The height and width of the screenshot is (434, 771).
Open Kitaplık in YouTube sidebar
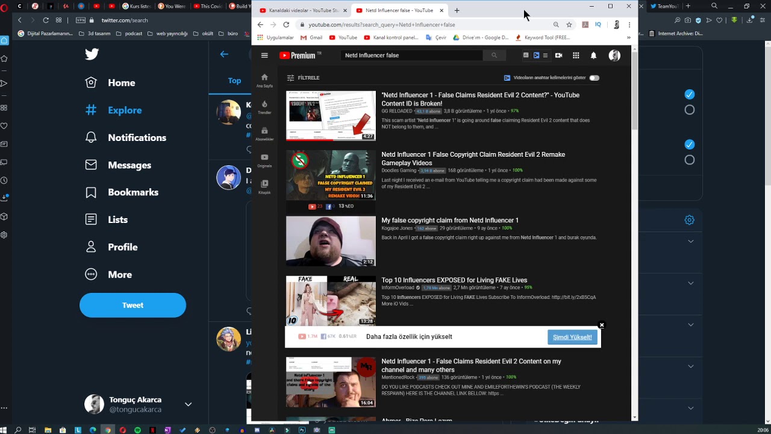click(x=264, y=187)
